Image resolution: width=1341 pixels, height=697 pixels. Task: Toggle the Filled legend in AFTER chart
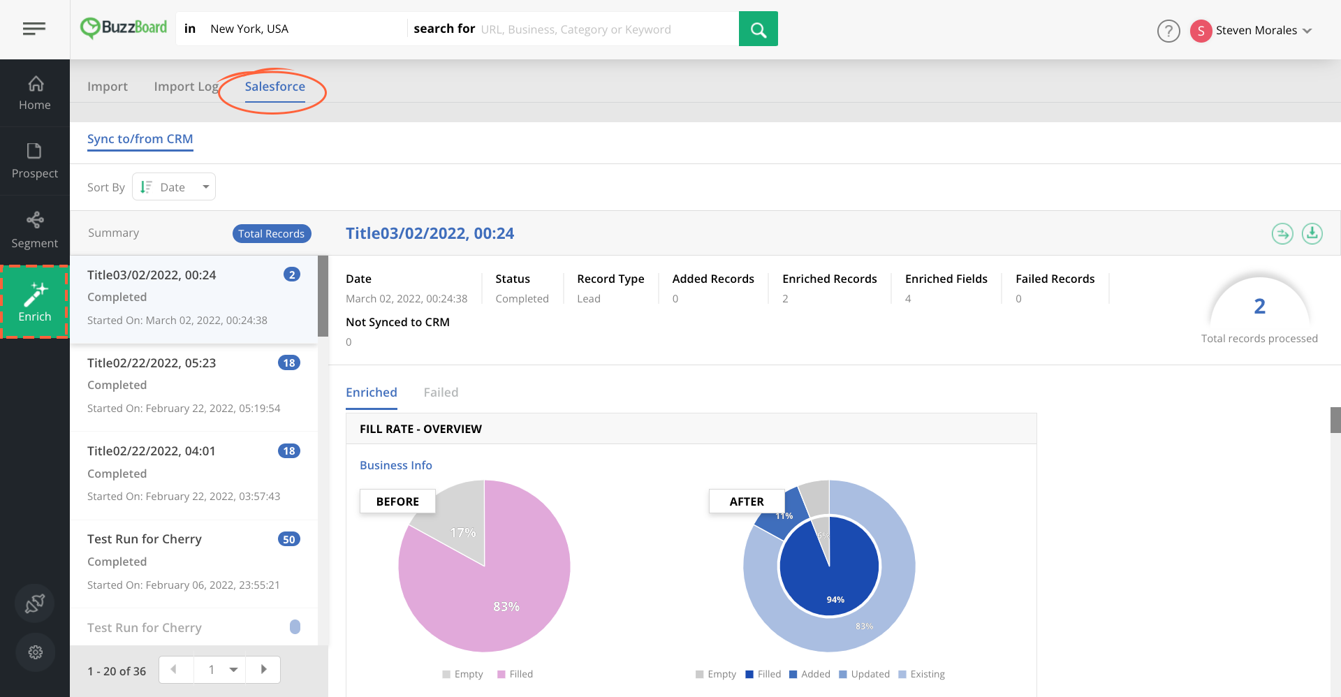coord(763,674)
